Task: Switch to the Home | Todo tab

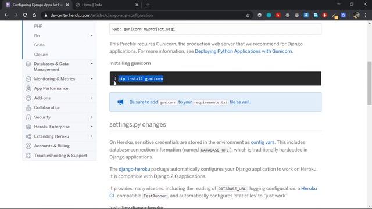Action: [107, 5]
